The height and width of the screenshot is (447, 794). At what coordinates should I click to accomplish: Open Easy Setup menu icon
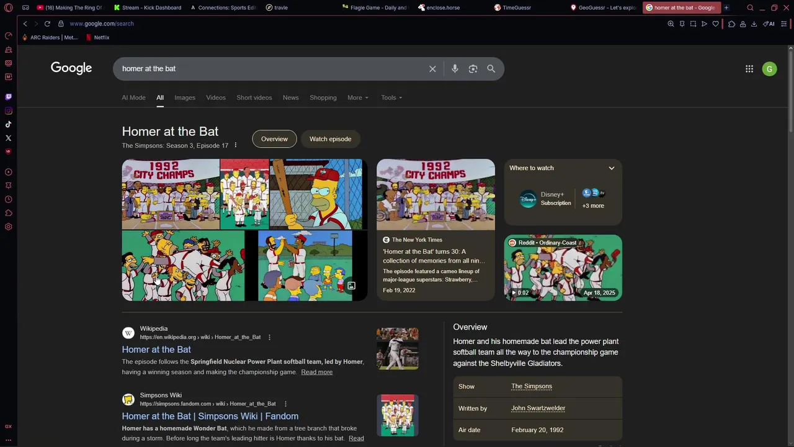point(784,24)
